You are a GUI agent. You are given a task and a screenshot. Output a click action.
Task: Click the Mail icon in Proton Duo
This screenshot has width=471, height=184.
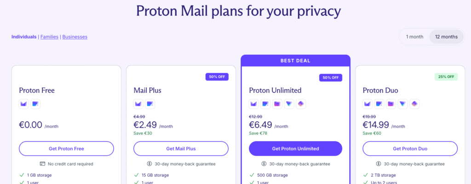pyautogui.click(x=368, y=104)
